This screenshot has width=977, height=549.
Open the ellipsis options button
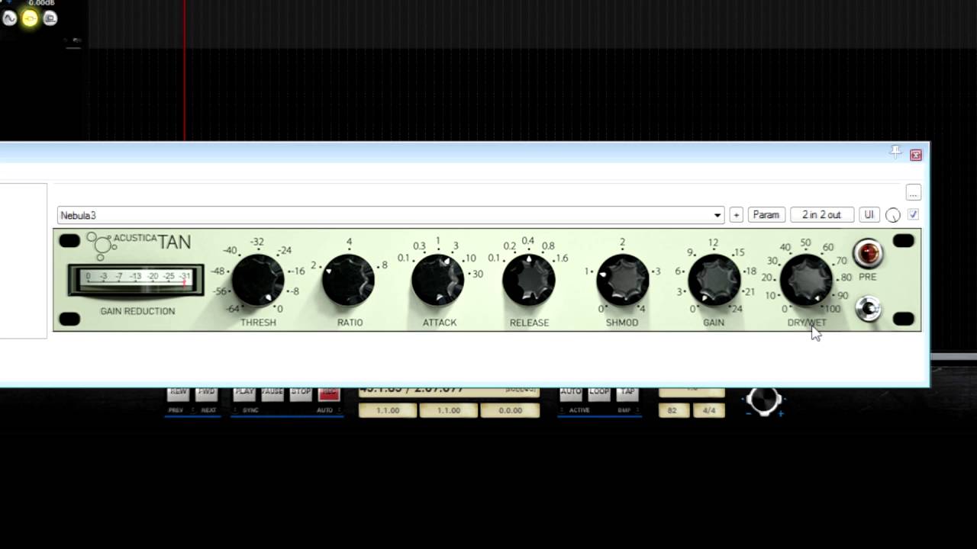pos(913,193)
